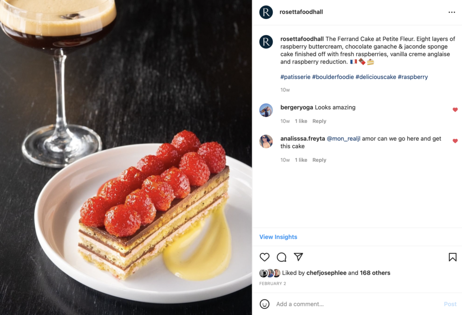This screenshot has height=315, width=462.
Task: Click rosettafoodhall profile picture in header
Action: point(266,12)
